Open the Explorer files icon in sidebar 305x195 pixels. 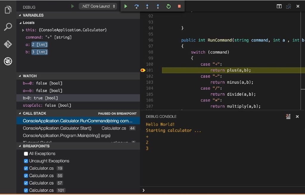coord(8,10)
